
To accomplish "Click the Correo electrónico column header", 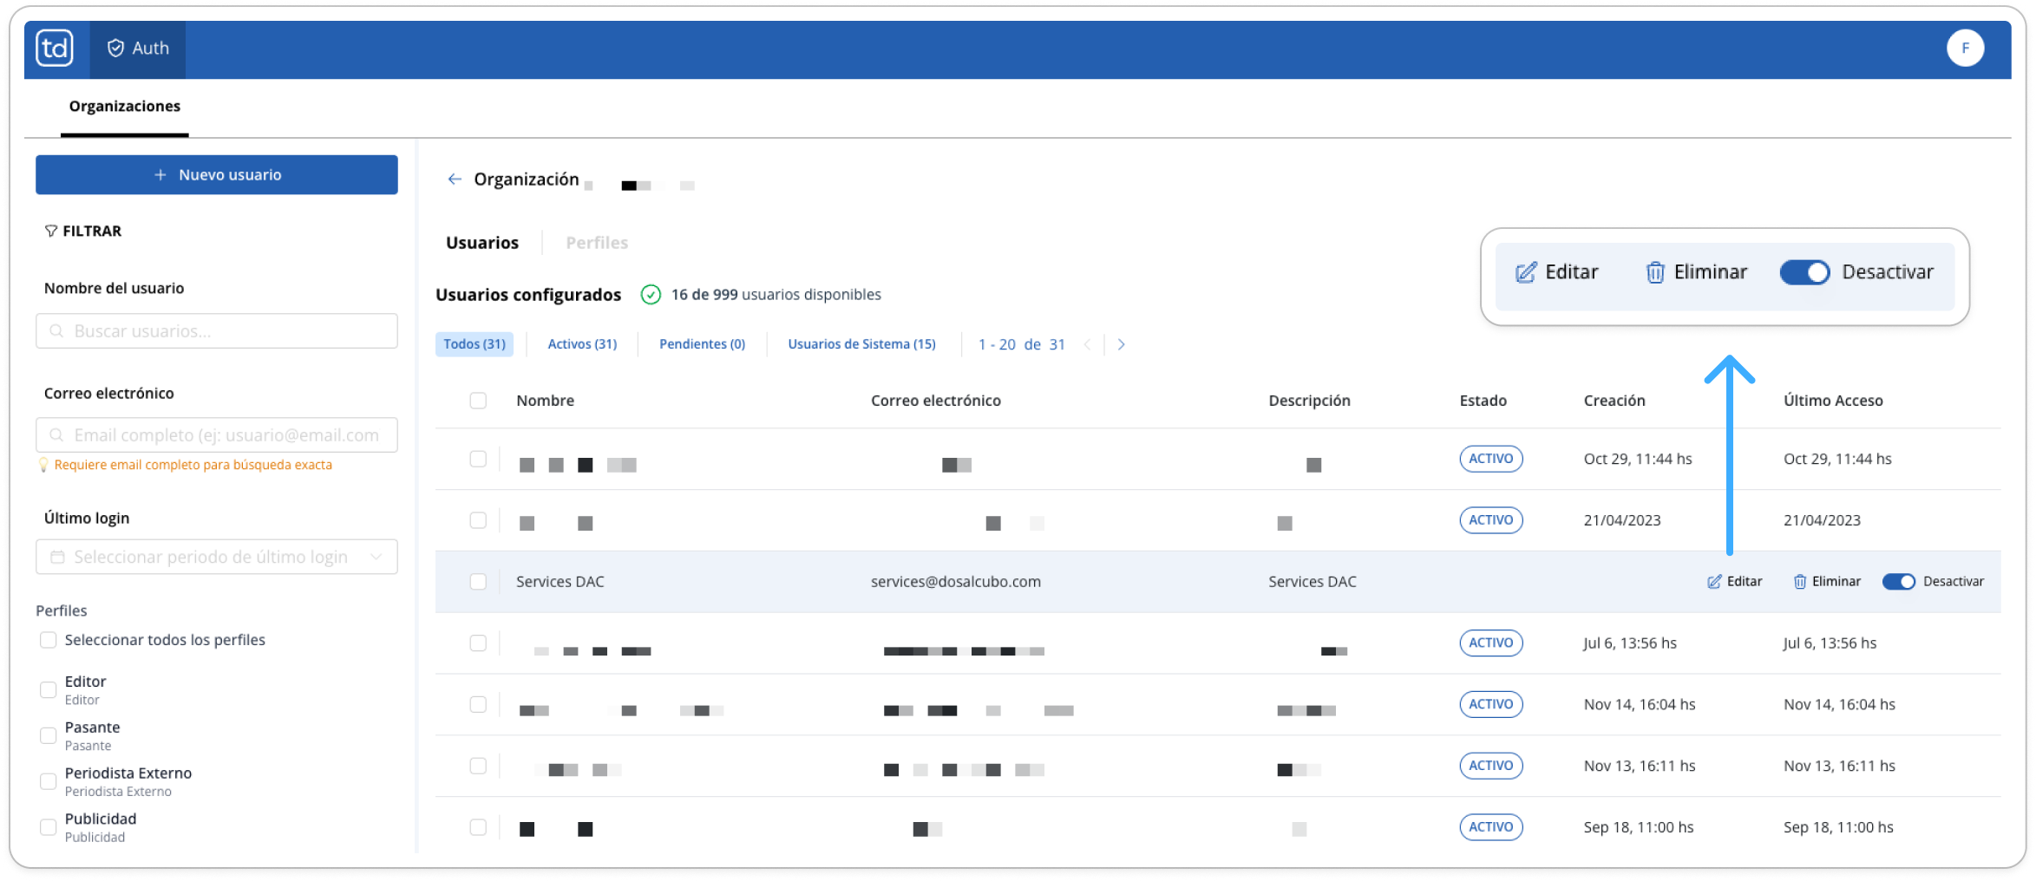I will (x=936, y=401).
